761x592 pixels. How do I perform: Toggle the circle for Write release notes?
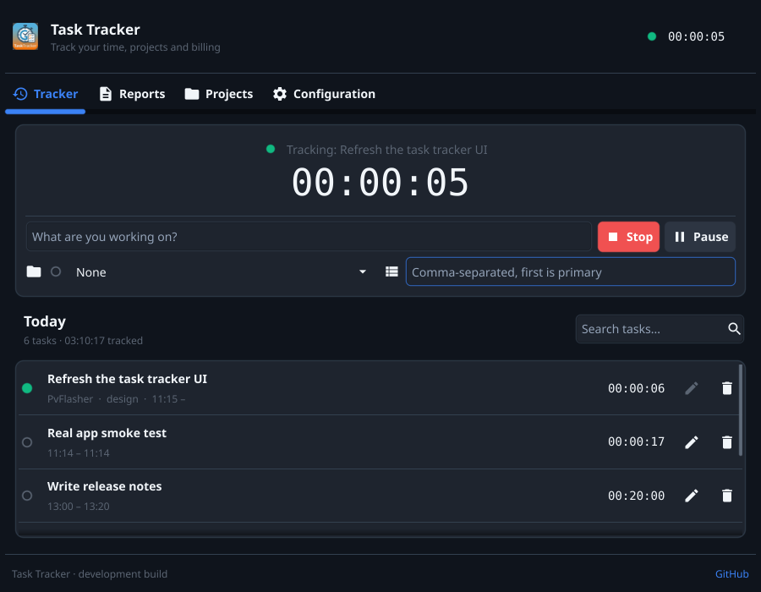(27, 496)
